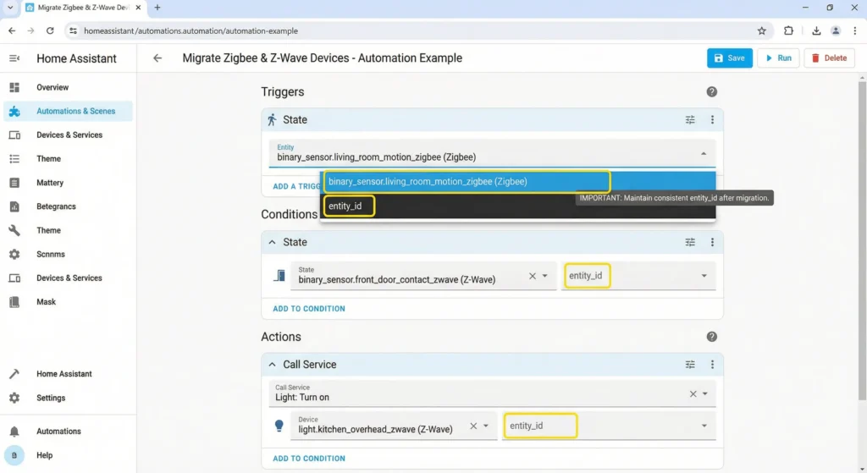
Task: Collapse the condition State section chevron
Action: click(272, 242)
